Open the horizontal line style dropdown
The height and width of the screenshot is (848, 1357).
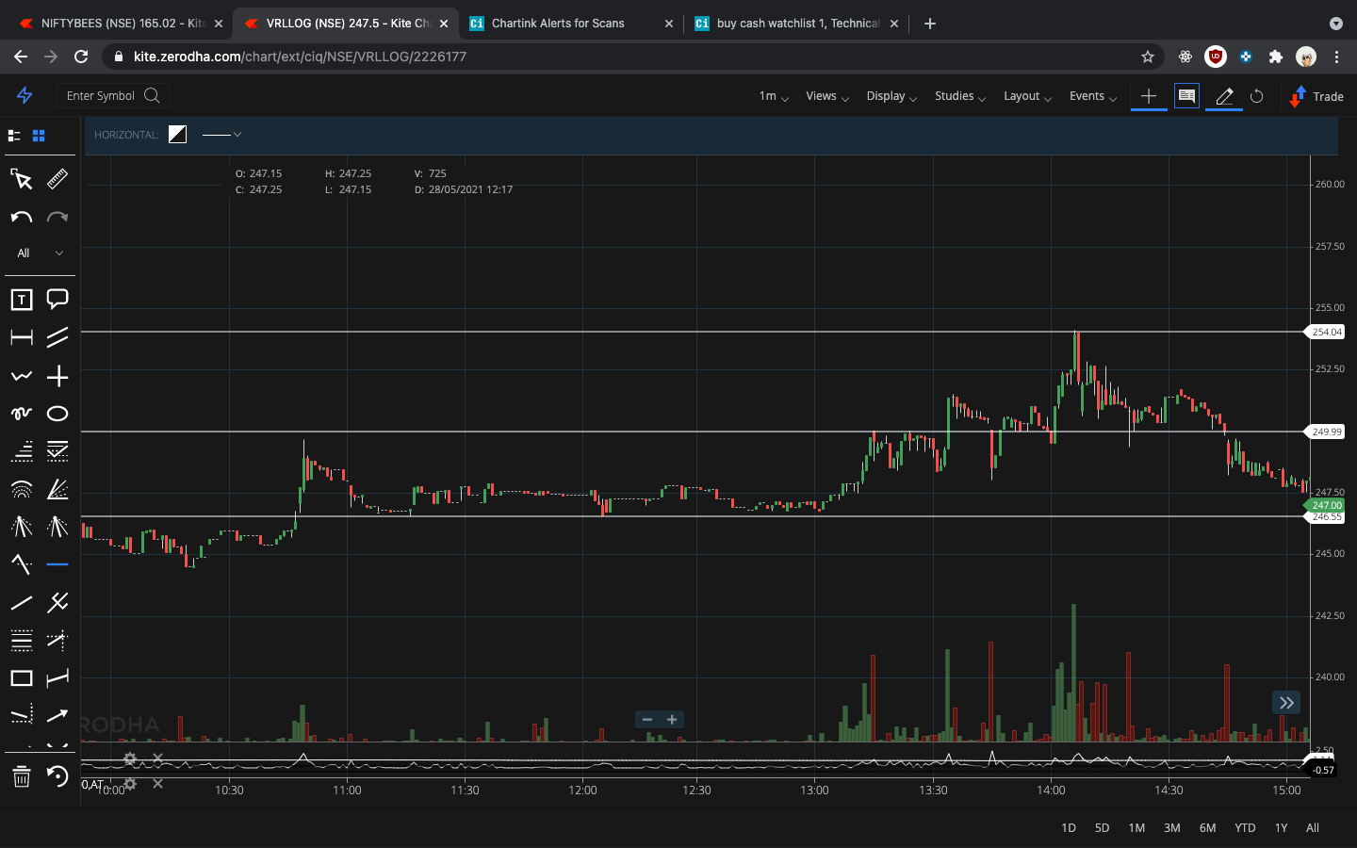[x=222, y=135]
